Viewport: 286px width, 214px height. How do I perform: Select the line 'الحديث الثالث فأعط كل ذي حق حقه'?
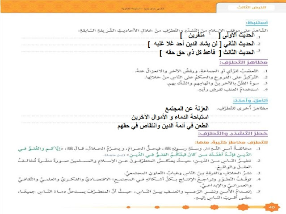(207, 53)
